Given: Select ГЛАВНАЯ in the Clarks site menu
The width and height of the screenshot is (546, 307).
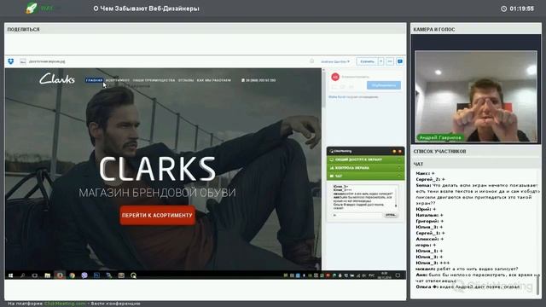Looking at the screenshot, I should pyautogui.click(x=95, y=80).
